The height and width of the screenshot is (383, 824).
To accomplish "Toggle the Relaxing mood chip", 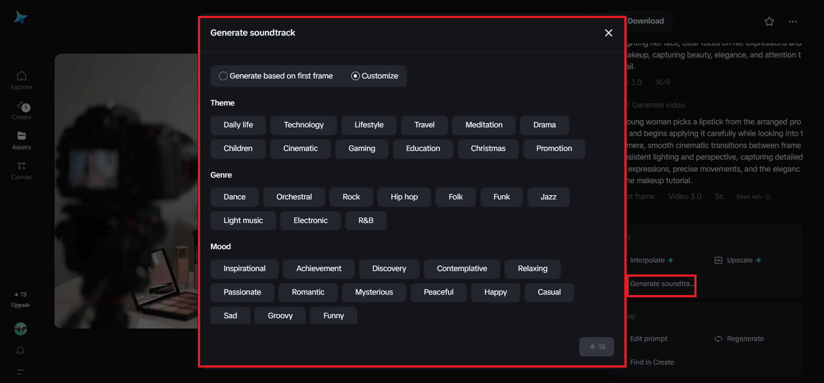I will pos(532,268).
